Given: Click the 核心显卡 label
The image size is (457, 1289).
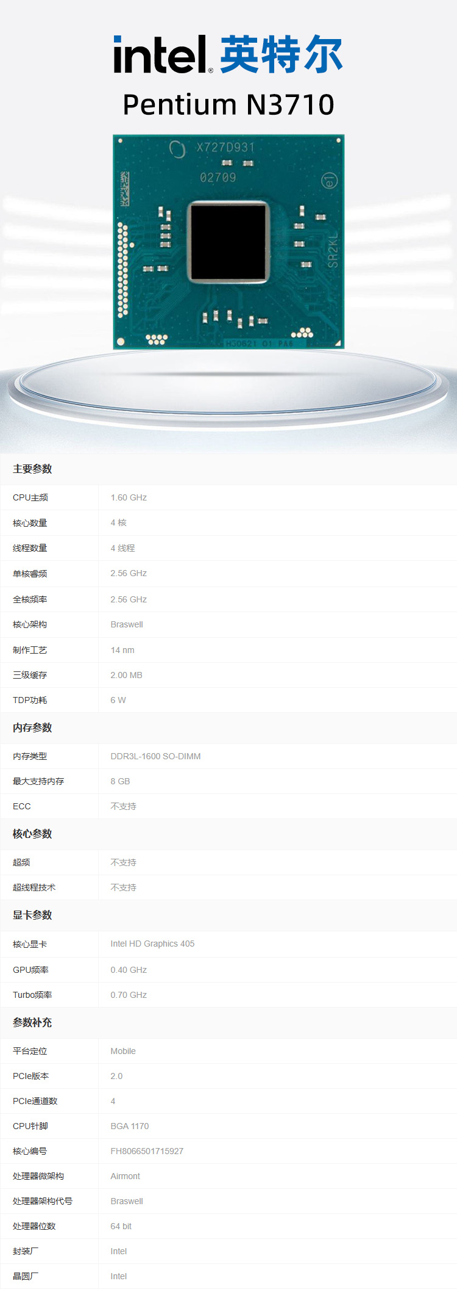Looking at the screenshot, I should (x=30, y=944).
